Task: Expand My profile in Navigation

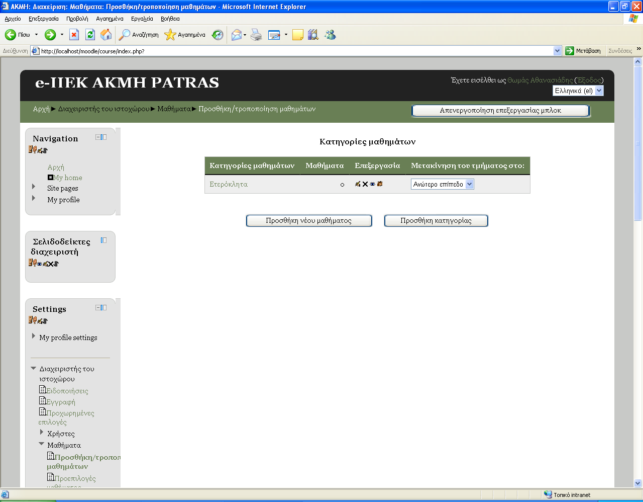Action: [34, 198]
